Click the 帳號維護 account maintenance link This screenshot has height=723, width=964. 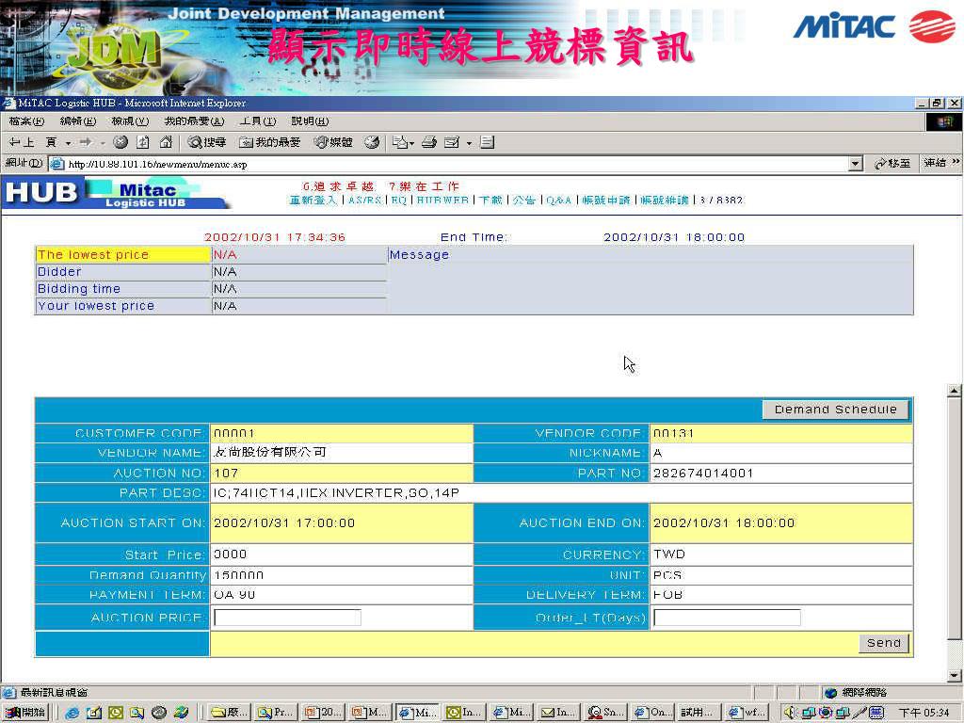coord(665,200)
